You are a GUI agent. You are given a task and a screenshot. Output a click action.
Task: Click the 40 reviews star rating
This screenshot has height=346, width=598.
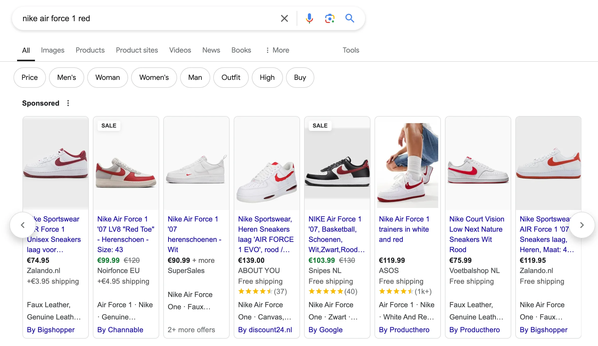pos(333,291)
